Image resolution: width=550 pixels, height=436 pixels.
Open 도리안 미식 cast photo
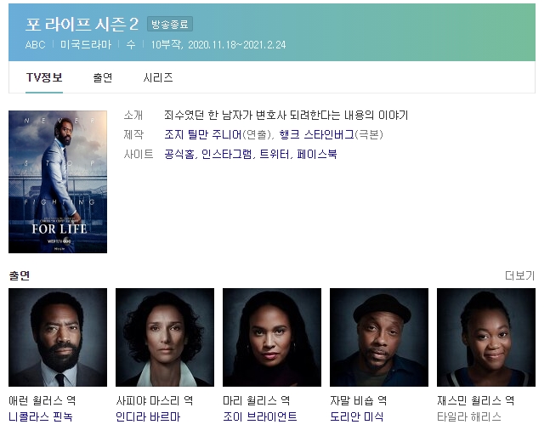click(379, 337)
